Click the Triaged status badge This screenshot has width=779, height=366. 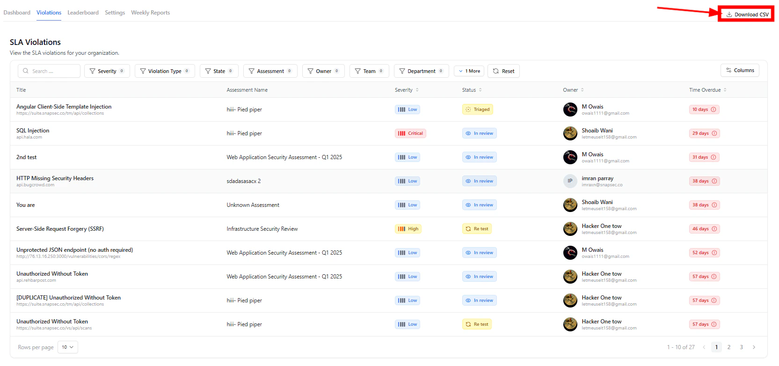click(478, 110)
